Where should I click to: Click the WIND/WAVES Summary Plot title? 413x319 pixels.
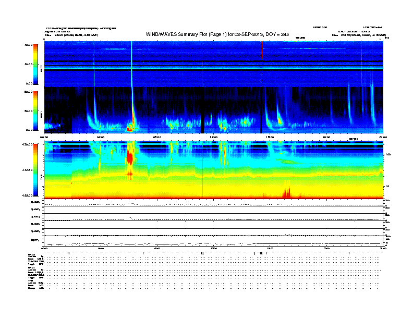[217, 34]
